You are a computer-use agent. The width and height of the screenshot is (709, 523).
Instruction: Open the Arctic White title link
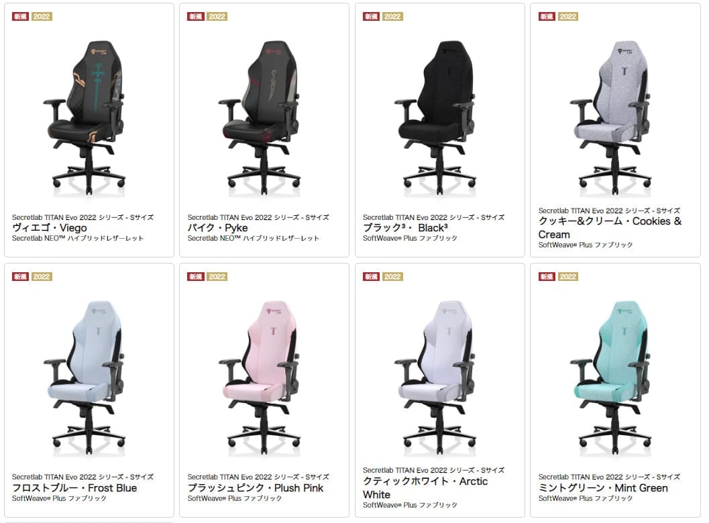coord(425,487)
